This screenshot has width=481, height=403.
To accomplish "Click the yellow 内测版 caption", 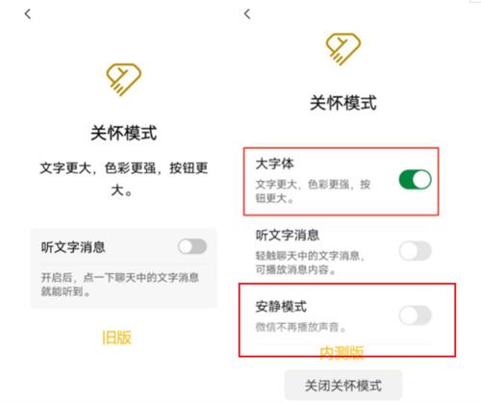I will [x=342, y=353].
